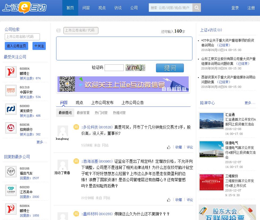Focus the top search box

[171, 7]
